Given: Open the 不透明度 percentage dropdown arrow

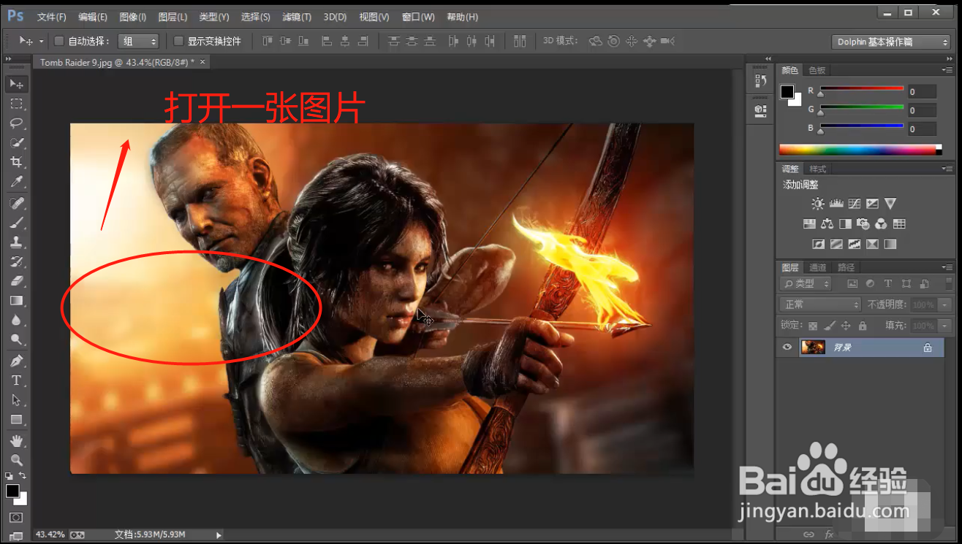Looking at the screenshot, I should point(945,304).
